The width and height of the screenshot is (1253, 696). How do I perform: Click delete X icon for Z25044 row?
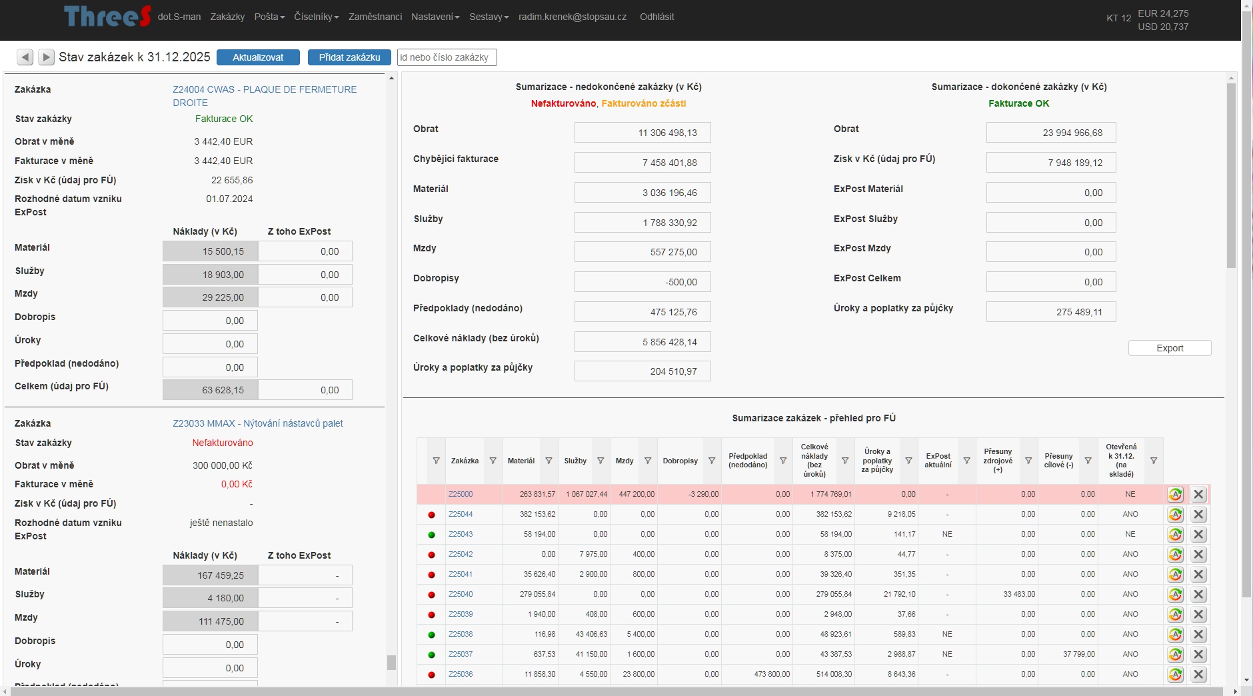pyautogui.click(x=1198, y=515)
